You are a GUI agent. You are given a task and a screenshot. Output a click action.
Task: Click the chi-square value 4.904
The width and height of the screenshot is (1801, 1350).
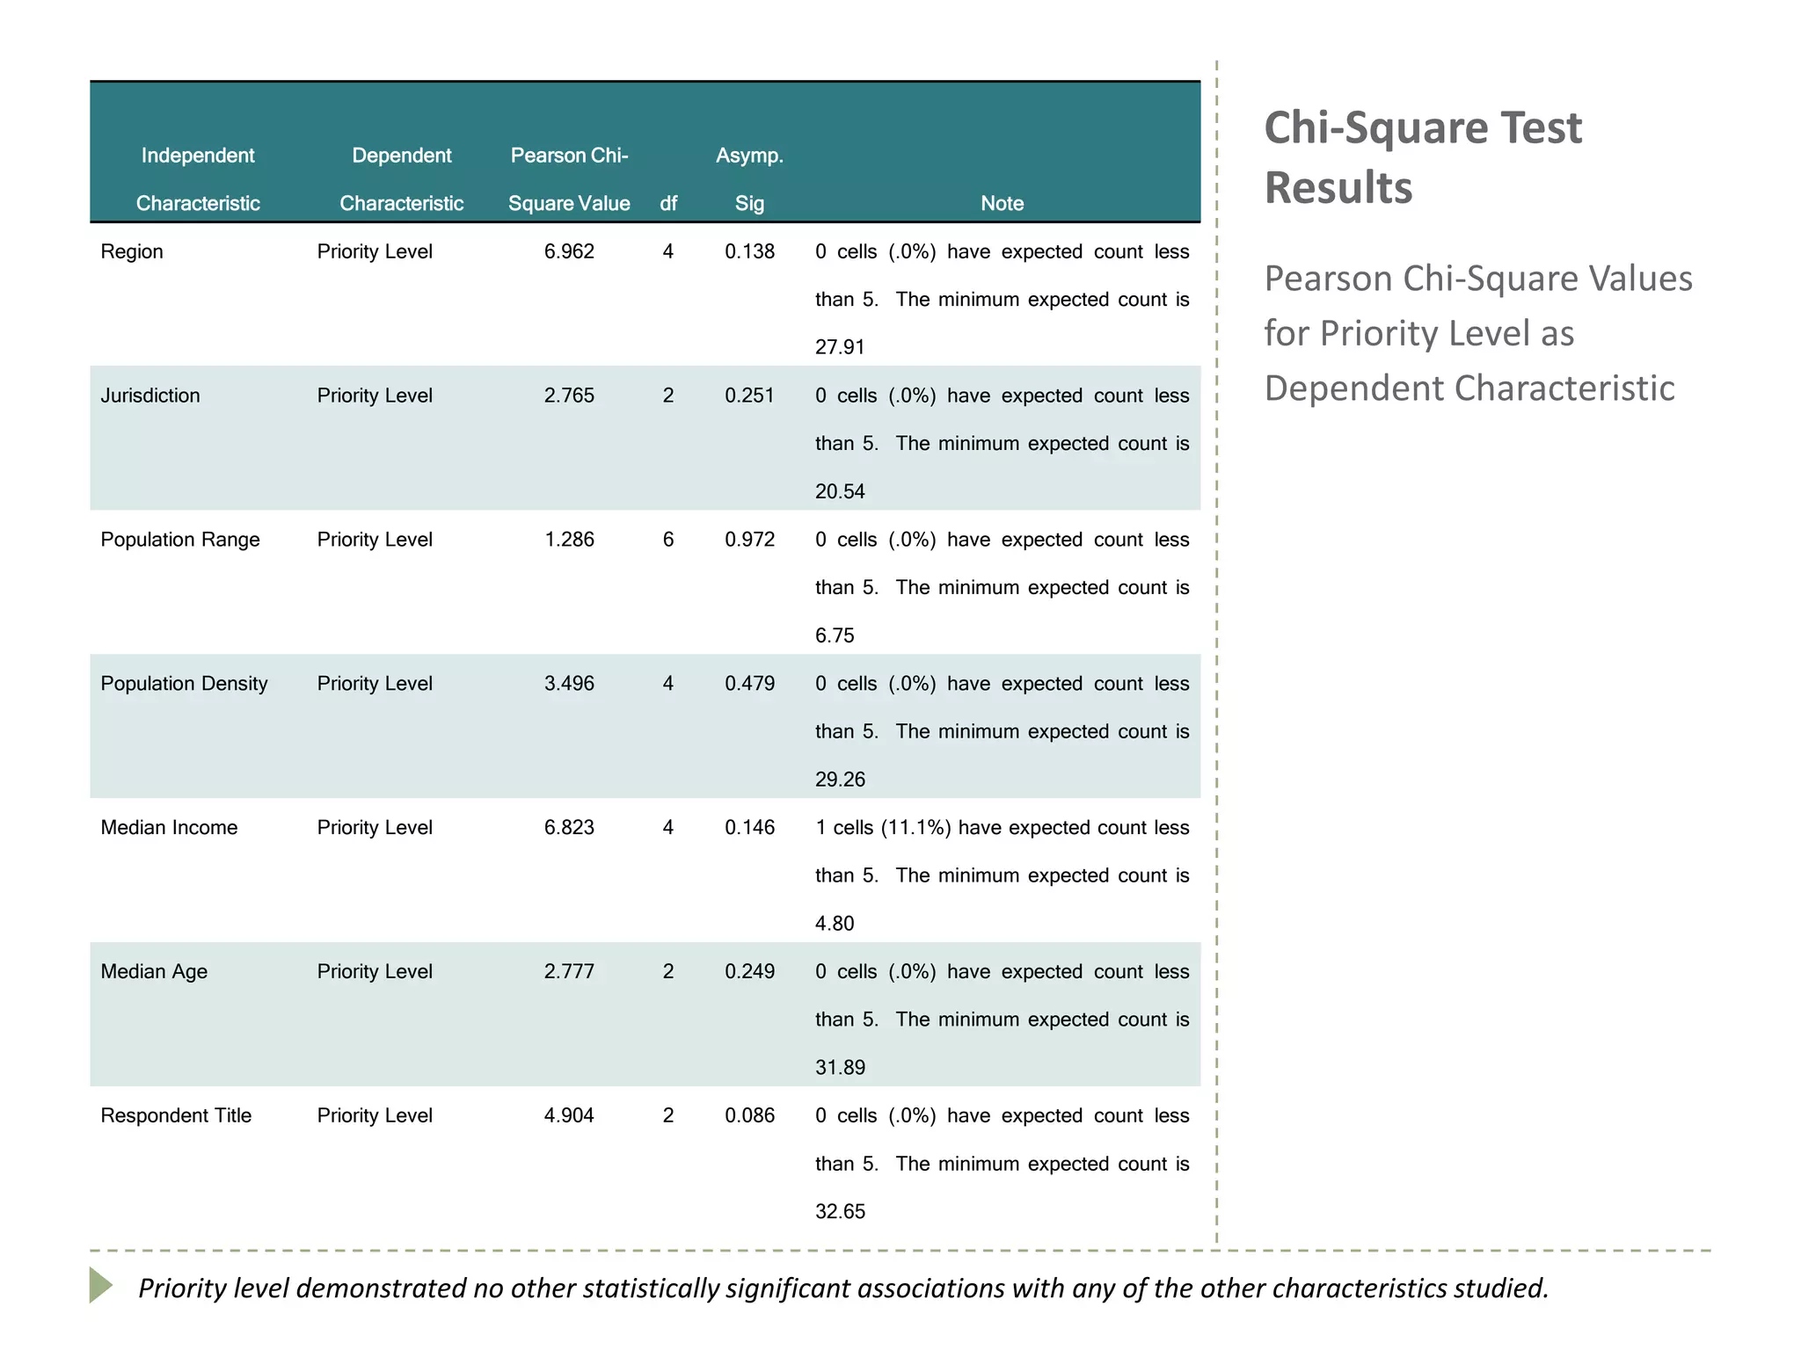coord(569,1116)
